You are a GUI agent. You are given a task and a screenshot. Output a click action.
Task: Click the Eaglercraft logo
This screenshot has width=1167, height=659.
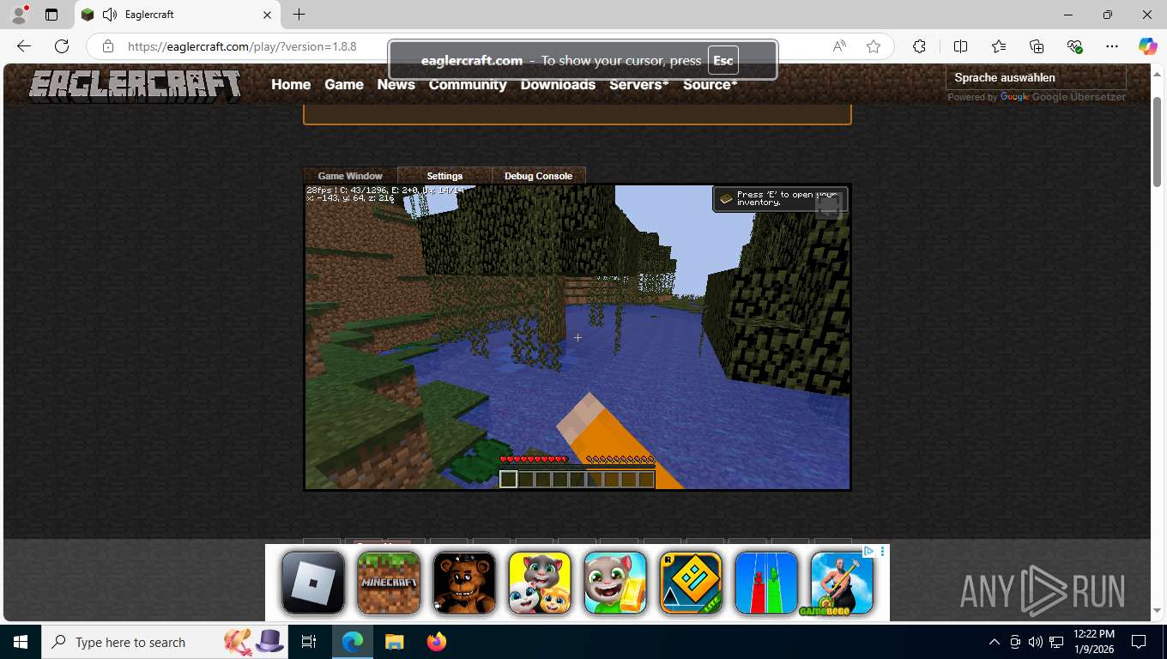click(135, 86)
